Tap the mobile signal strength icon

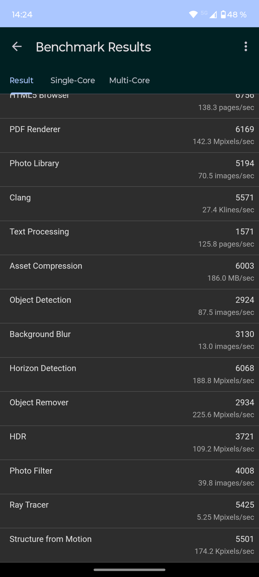click(213, 15)
